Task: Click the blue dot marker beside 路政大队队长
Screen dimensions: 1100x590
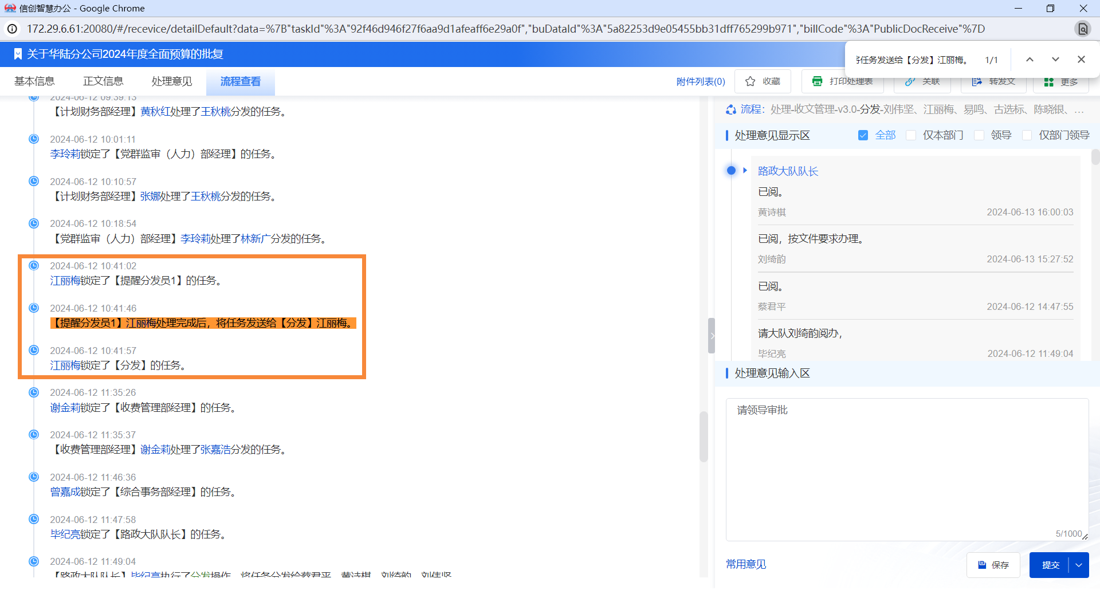Action: coord(731,170)
